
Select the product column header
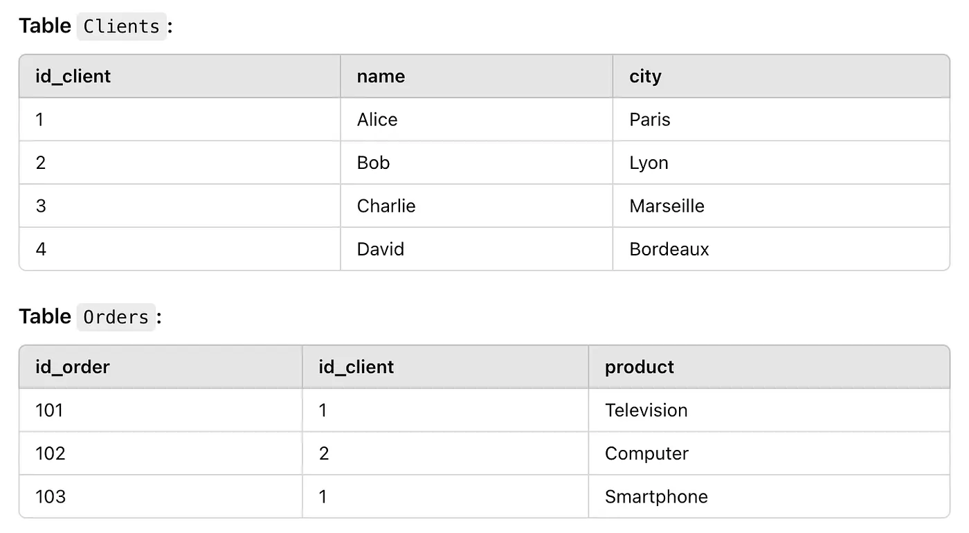769,367
